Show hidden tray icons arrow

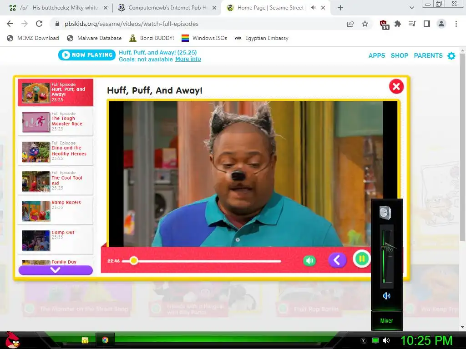point(363,341)
